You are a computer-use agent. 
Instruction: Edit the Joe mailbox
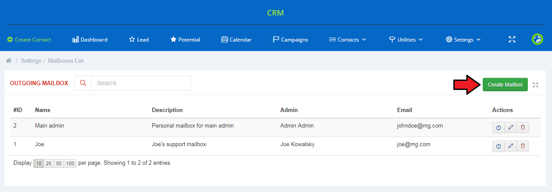coord(510,146)
